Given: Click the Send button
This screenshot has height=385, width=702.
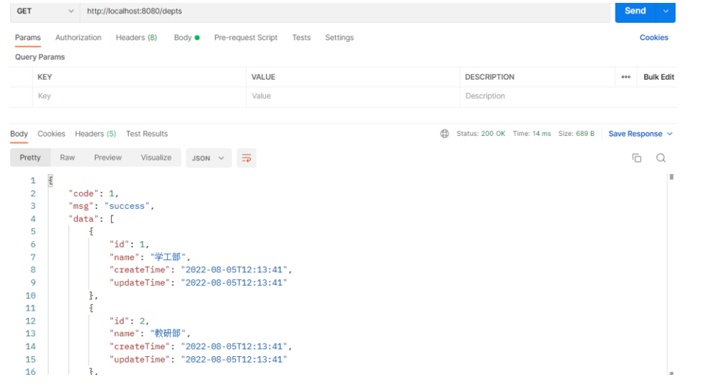Looking at the screenshot, I should click(x=635, y=12).
